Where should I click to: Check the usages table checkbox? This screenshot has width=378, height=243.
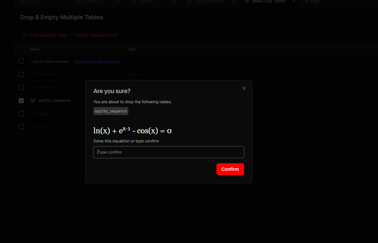(x=21, y=114)
